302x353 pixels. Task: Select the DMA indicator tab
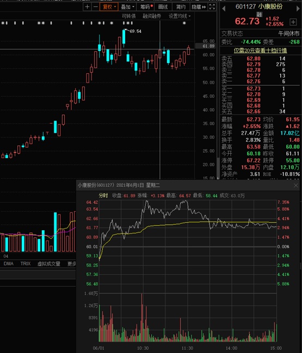click(x=9, y=263)
